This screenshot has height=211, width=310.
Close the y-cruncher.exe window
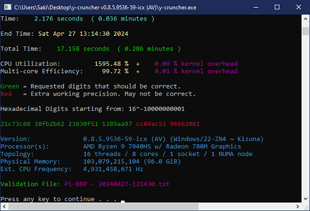click(298, 7)
